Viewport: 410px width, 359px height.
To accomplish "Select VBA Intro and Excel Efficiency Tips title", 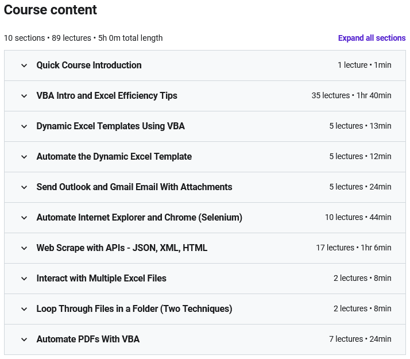I will (x=107, y=96).
